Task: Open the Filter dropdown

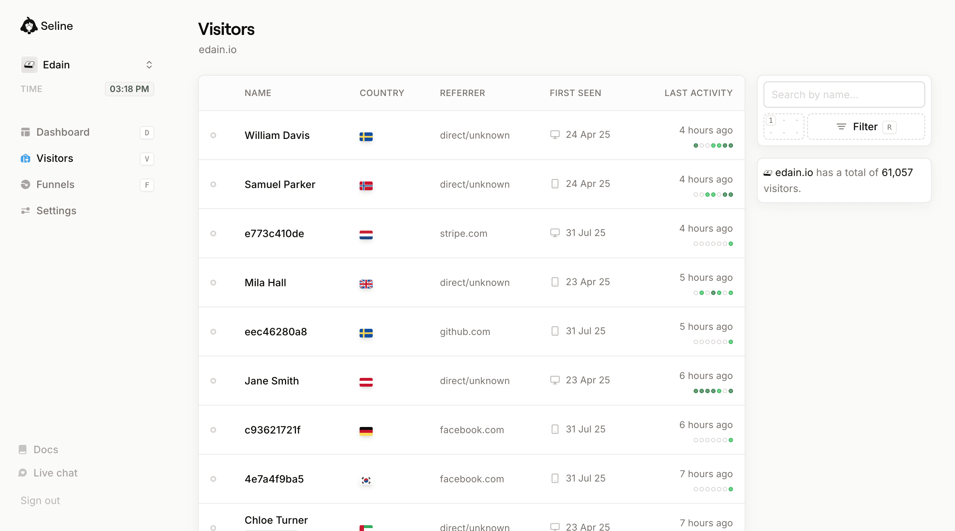Action: (865, 127)
